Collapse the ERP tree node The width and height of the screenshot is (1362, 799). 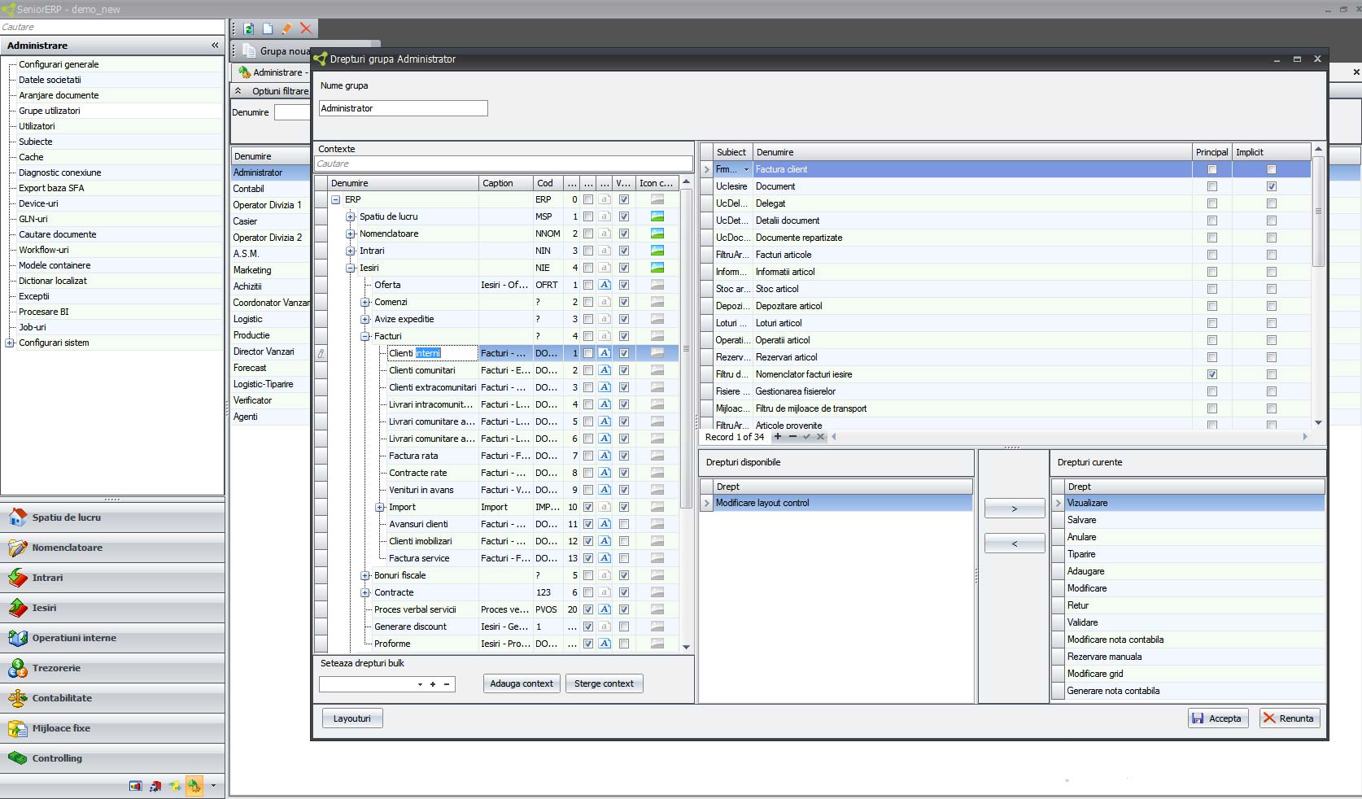click(336, 199)
